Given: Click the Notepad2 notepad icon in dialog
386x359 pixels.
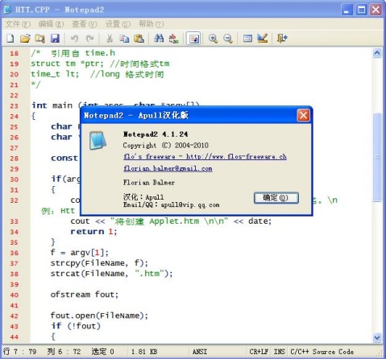Looking at the screenshot, I should (98, 140).
